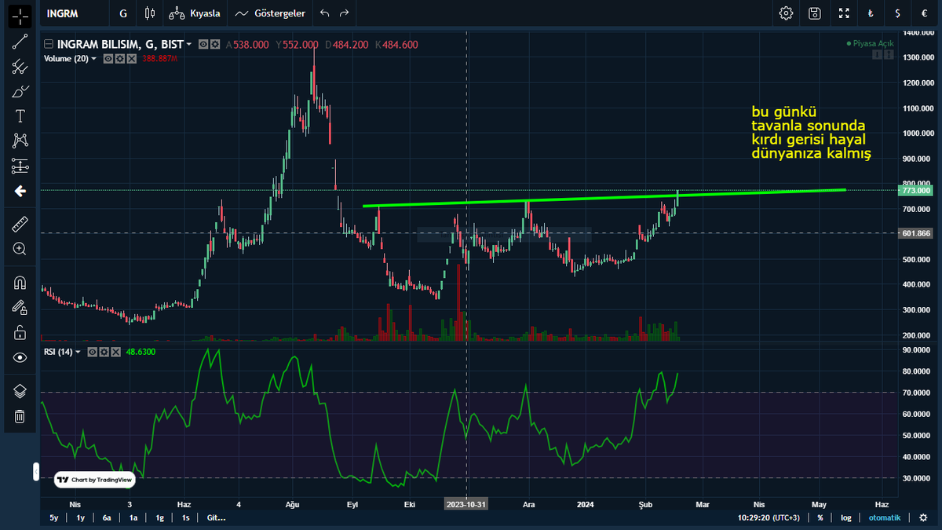942x530 pixels.
Task: Activate the zoom in tool
Action: [20, 249]
